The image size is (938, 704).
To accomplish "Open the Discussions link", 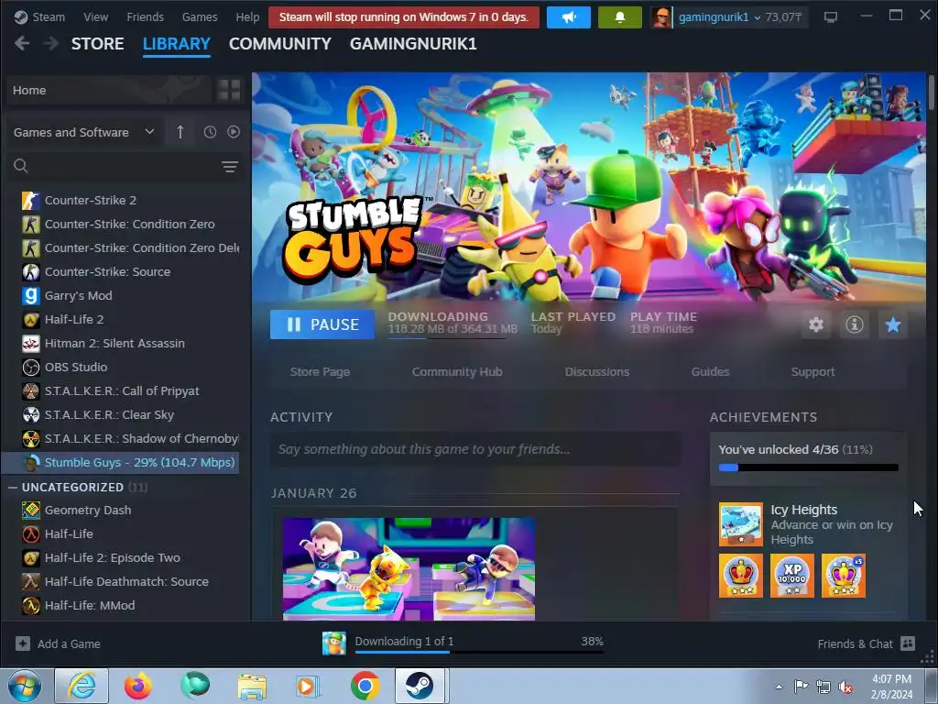I will pyautogui.click(x=597, y=372).
